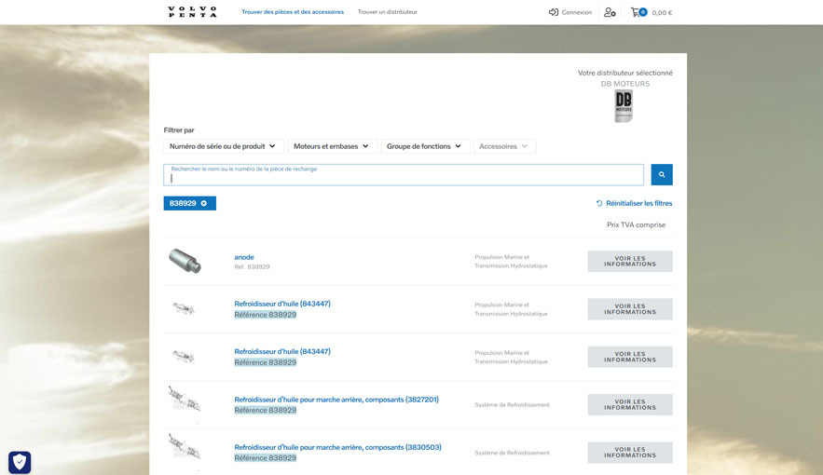The width and height of the screenshot is (823, 475).
Task: Click Voir les informations for anode
Action: [629, 262]
